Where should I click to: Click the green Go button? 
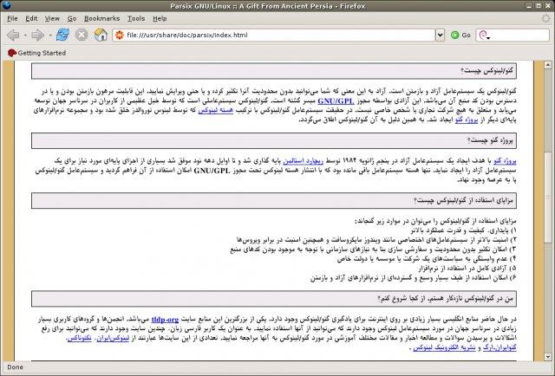tap(460, 36)
